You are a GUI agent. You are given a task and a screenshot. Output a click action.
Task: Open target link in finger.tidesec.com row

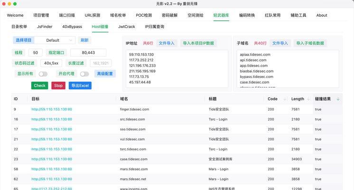(52, 109)
